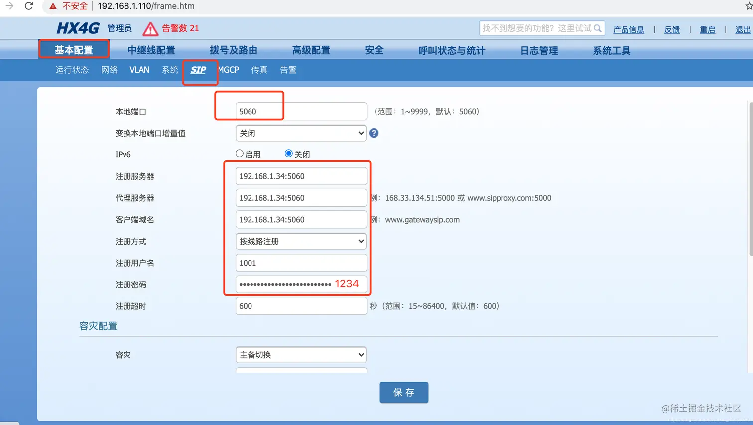Viewport: 753px width, 425px height.
Task: Click the 容灾配置 section heading
Action: pyautogui.click(x=98, y=326)
